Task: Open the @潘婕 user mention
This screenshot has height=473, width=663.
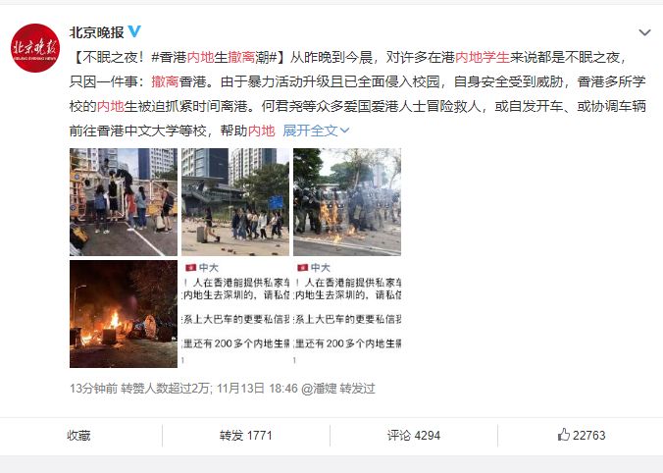Action: tap(319, 389)
